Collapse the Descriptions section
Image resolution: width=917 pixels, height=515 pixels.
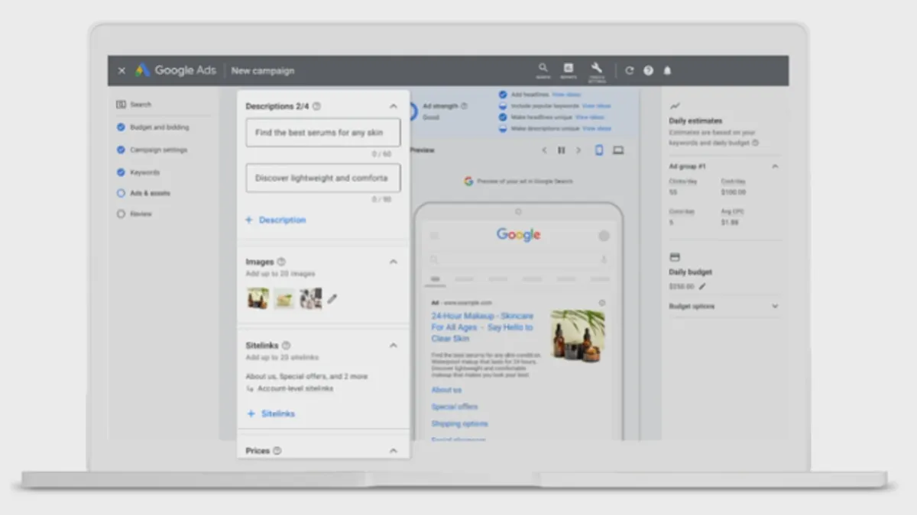pyautogui.click(x=394, y=107)
